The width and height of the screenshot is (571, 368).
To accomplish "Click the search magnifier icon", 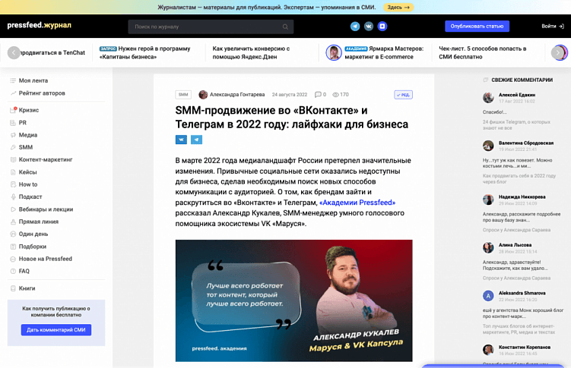I will tap(285, 27).
